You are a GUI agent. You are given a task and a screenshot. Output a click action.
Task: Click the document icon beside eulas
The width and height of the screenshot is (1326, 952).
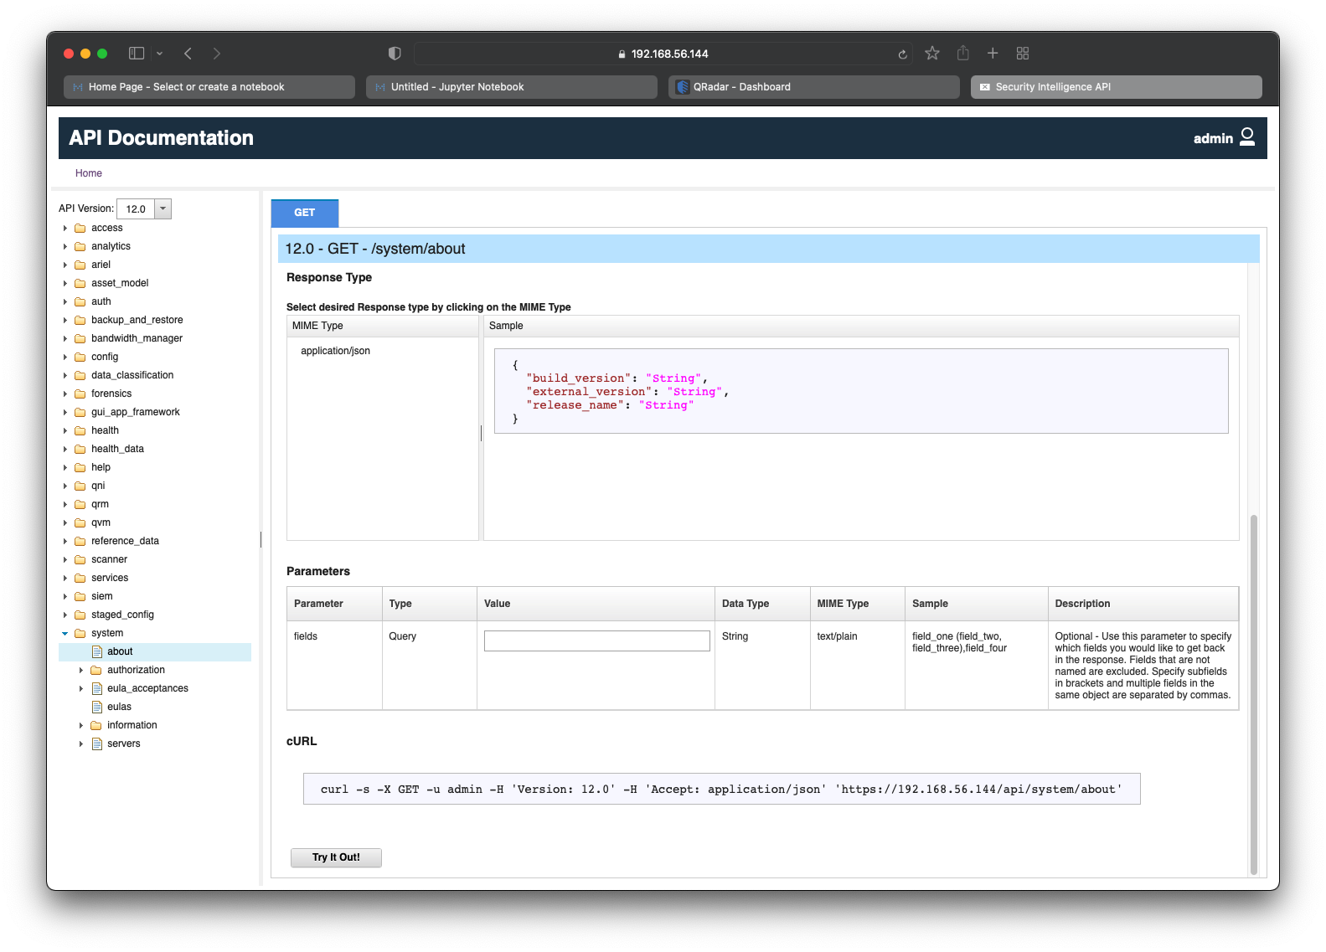pos(97,707)
